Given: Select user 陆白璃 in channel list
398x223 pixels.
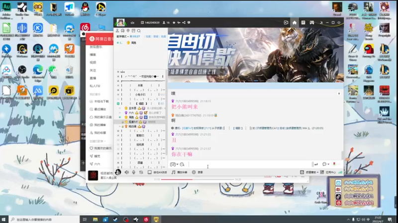Looking at the screenshot, I should point(132,126).
